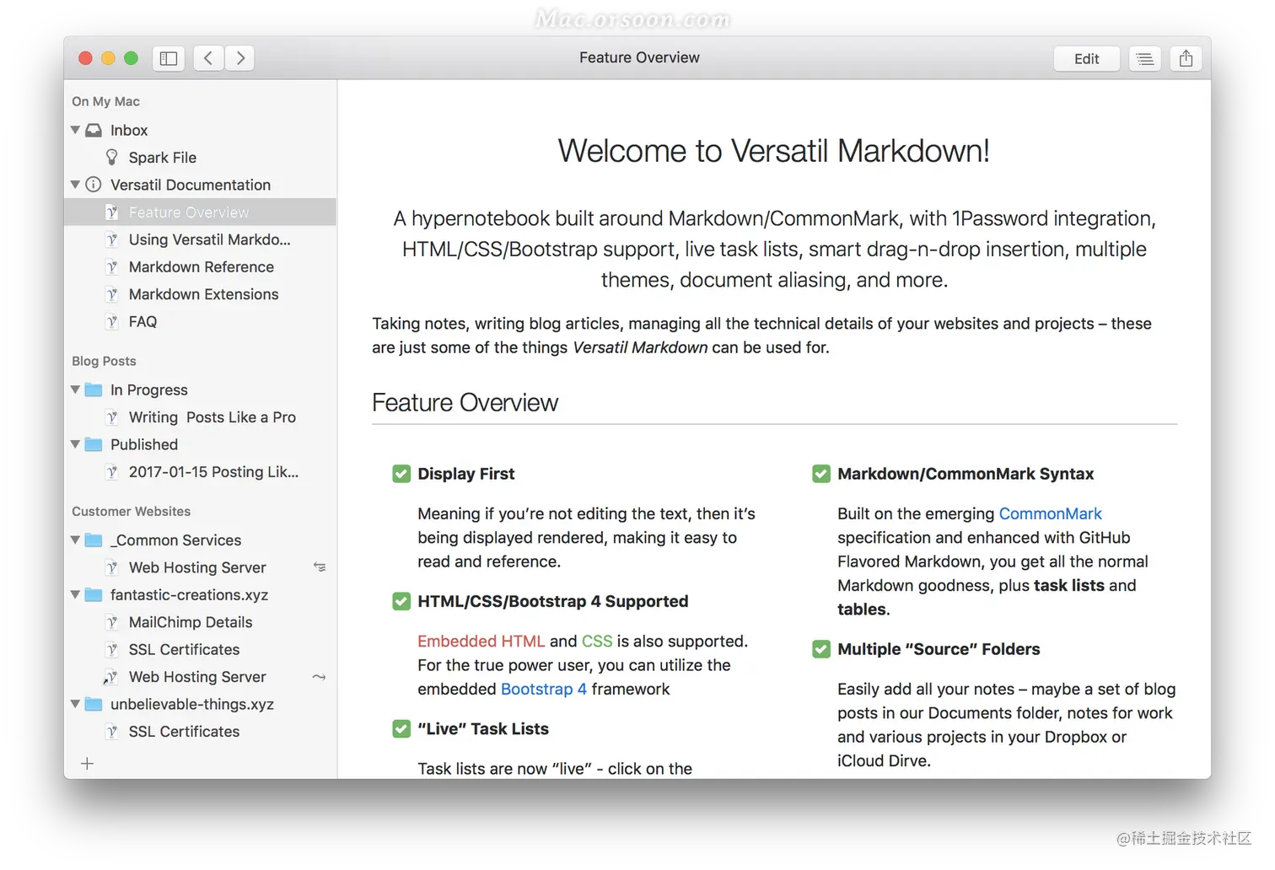This screenshot has height=870, width=1275.
Task: Click the Inbox tray icon
Action: (x=94, y=130)
